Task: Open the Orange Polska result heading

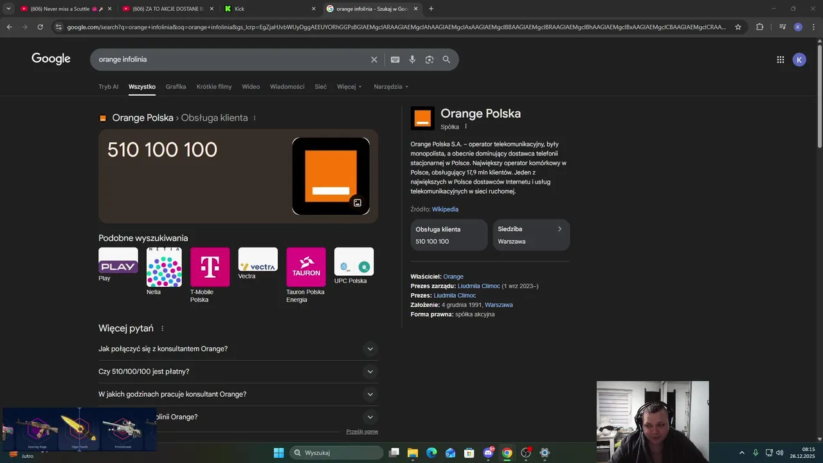Action: pos(143,118)
